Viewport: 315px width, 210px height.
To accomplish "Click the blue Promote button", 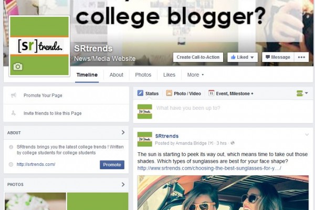I will (x=112, y=164).
